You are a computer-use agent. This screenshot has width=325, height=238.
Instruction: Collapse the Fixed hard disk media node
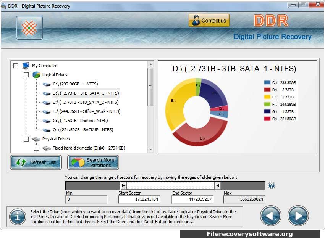coord(37,148)
